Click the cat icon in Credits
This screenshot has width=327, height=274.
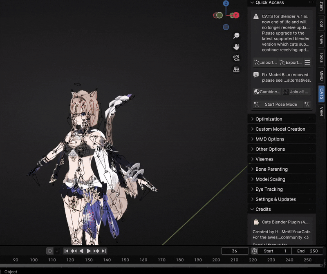click(256, 222)
